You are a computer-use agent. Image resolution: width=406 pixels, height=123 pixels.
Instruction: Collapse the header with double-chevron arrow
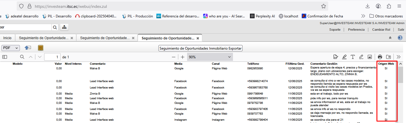coord(390,38)
